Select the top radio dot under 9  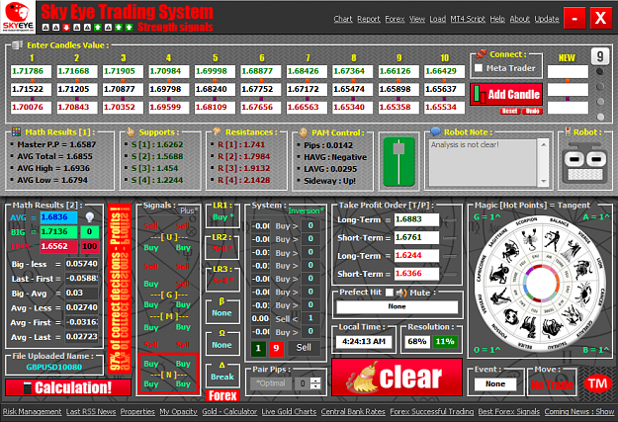pos(600,72)
